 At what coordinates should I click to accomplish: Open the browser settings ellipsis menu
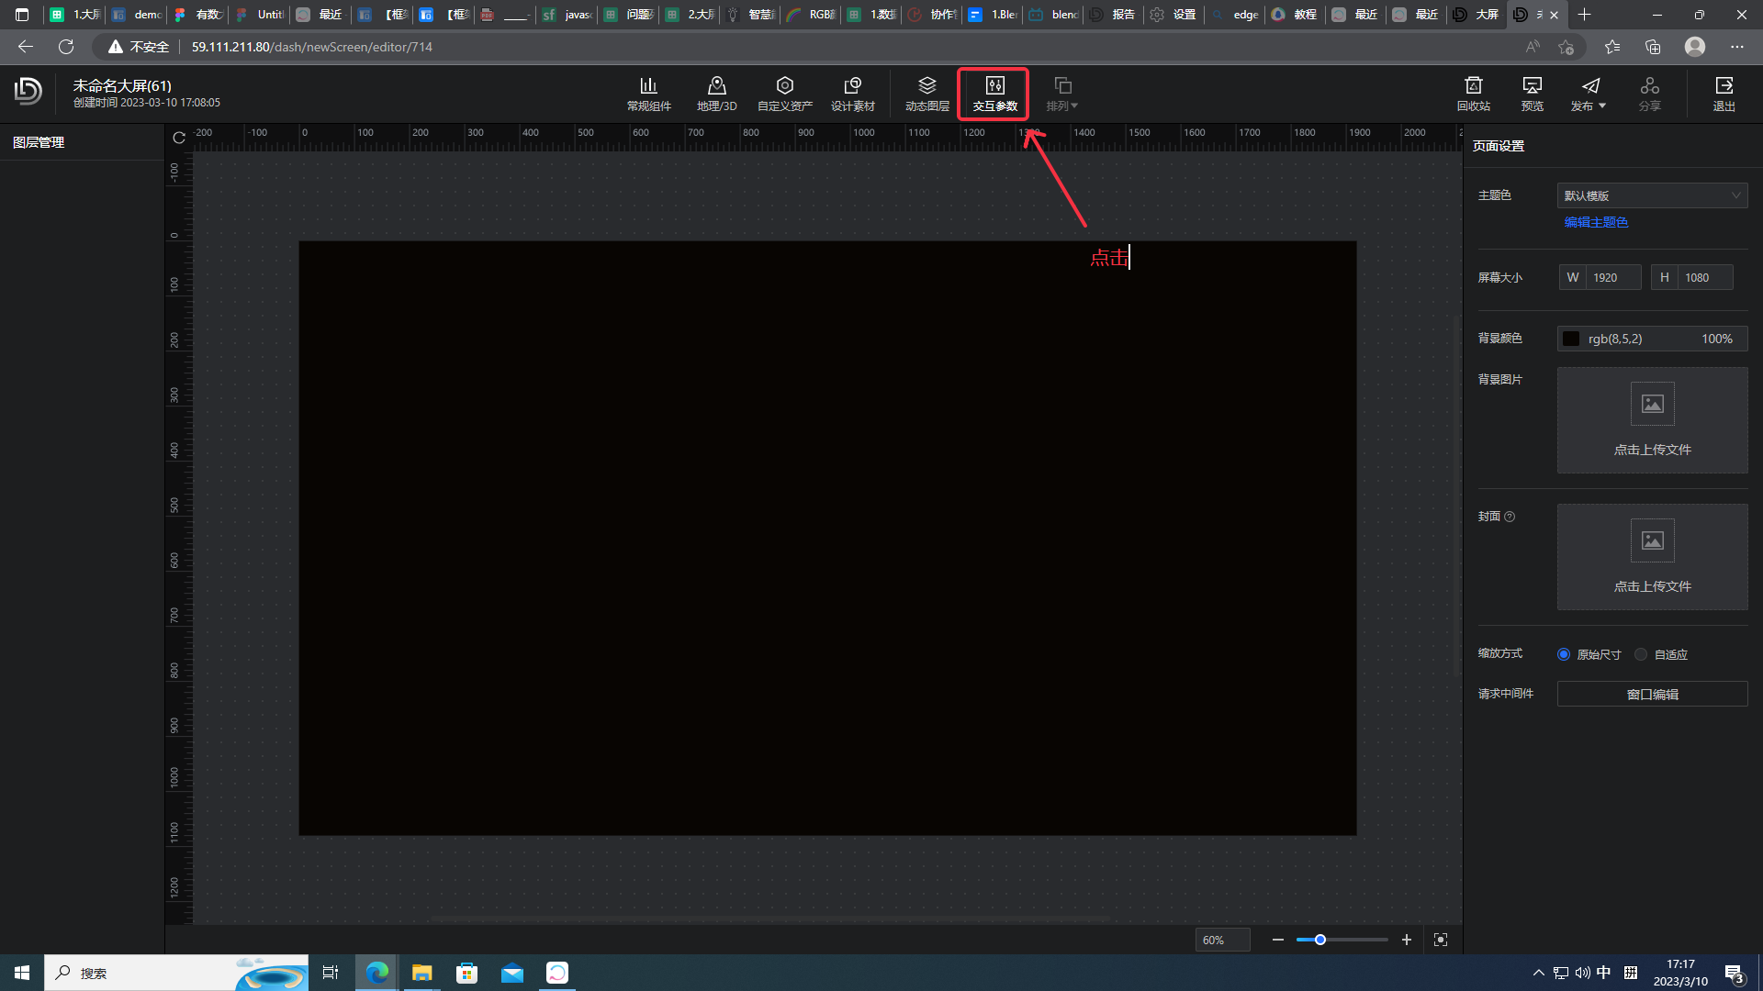(1736, 47)
